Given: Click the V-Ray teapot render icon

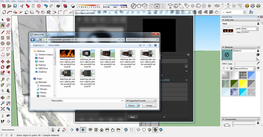Looking at the screenshot, I should [139, 6].
